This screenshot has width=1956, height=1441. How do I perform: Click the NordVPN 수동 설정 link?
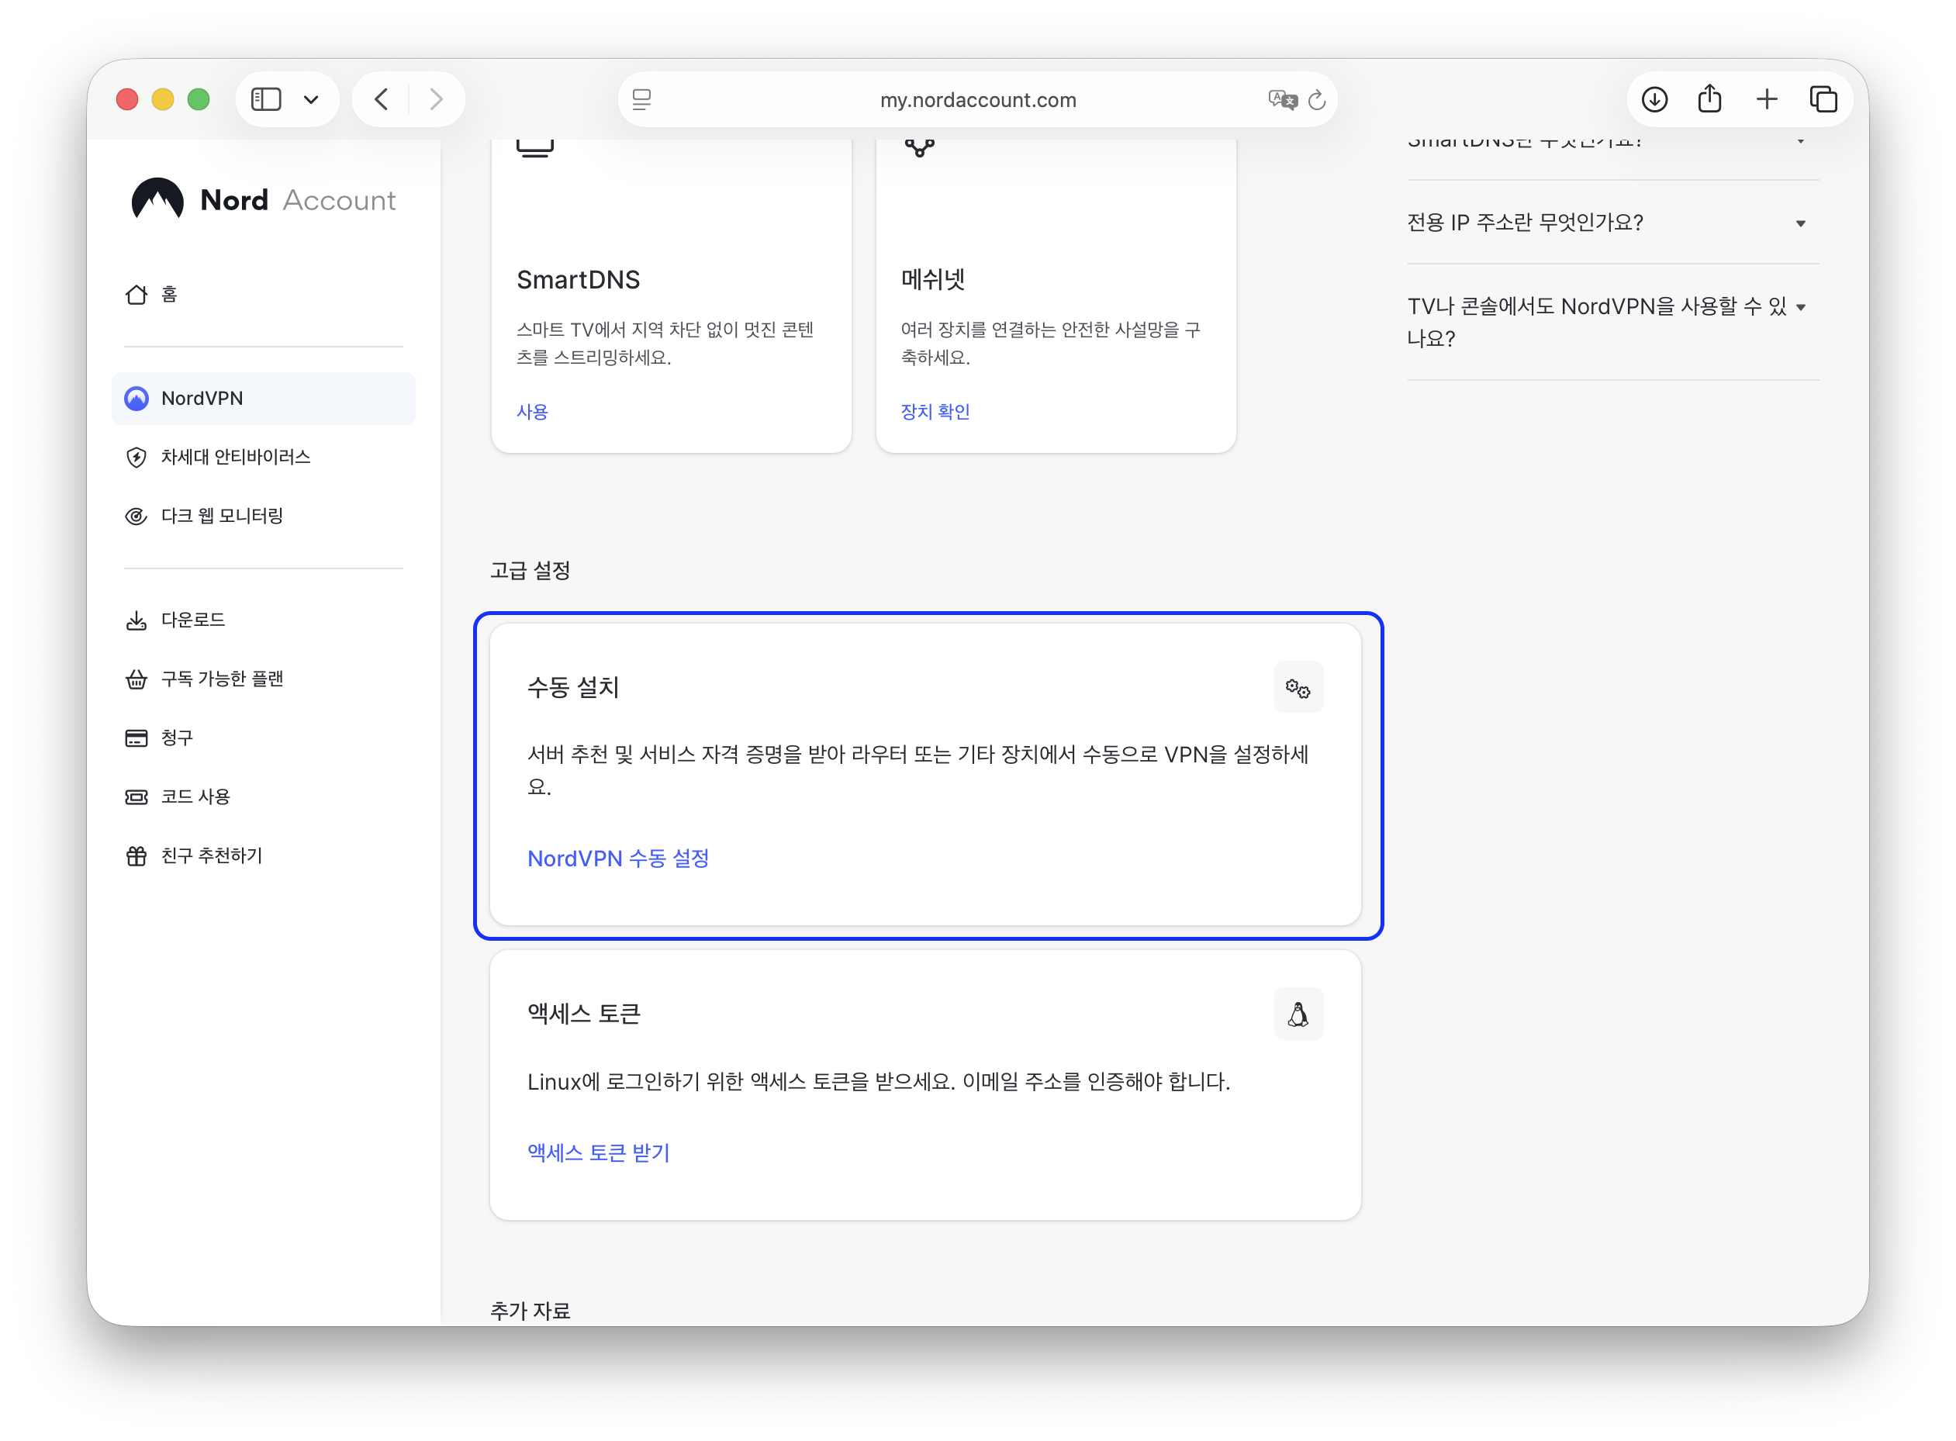coord(618,859)
